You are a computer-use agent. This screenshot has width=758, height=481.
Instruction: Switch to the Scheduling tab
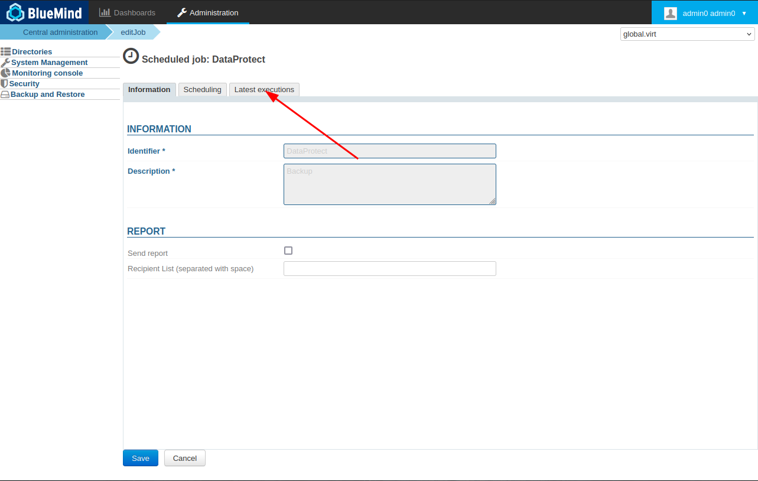click(202, 90)
